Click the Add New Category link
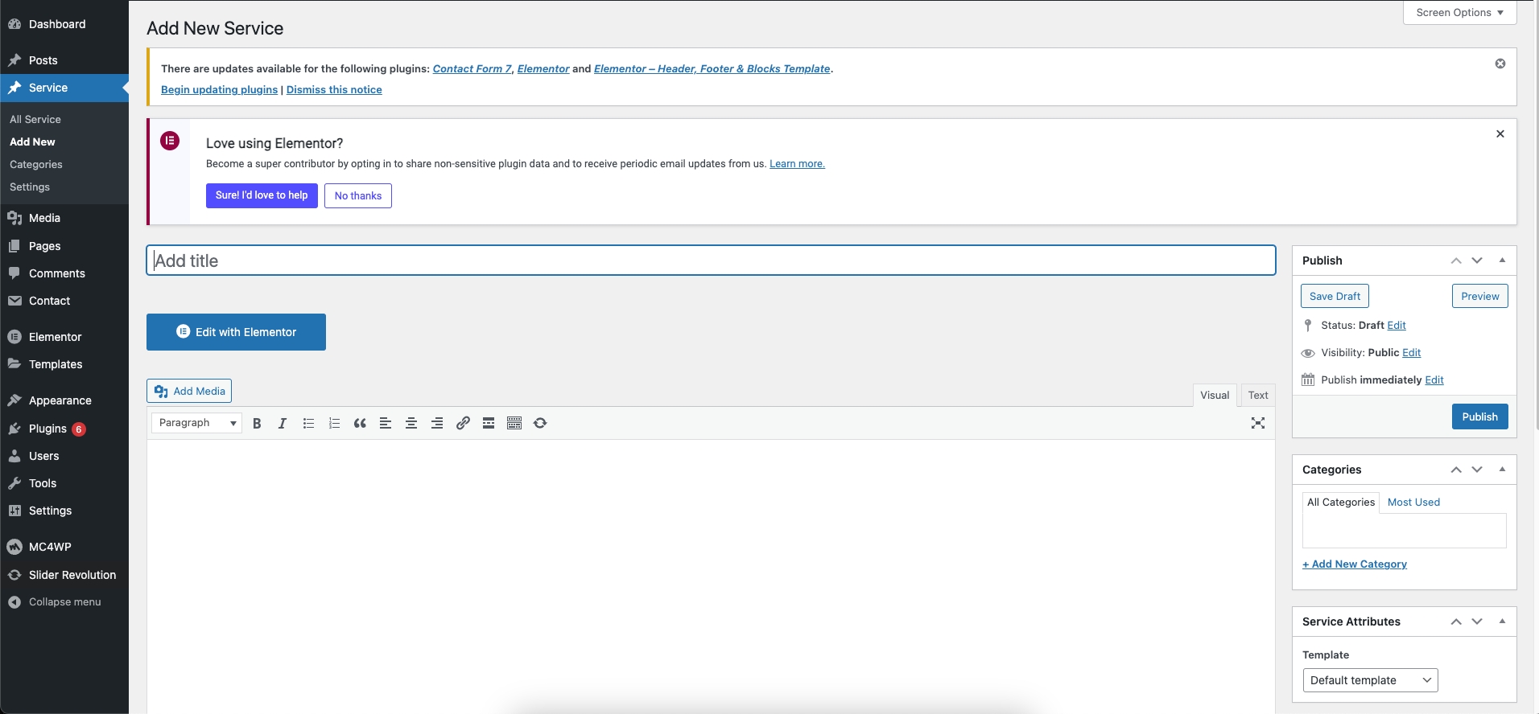Image resolution: width=1539 pixels, height=714 pixels. (1355, 564)
